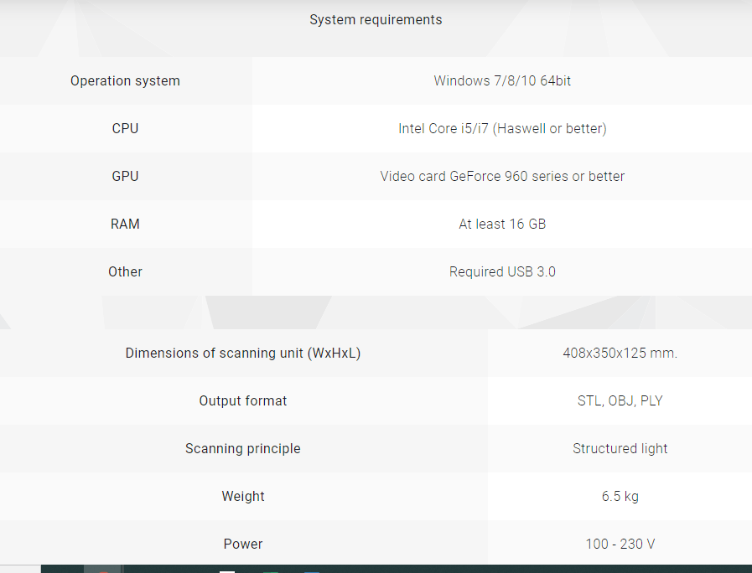Select the GPU row label
The height and width of the screenshot is (573, 752).
(125, 176)
